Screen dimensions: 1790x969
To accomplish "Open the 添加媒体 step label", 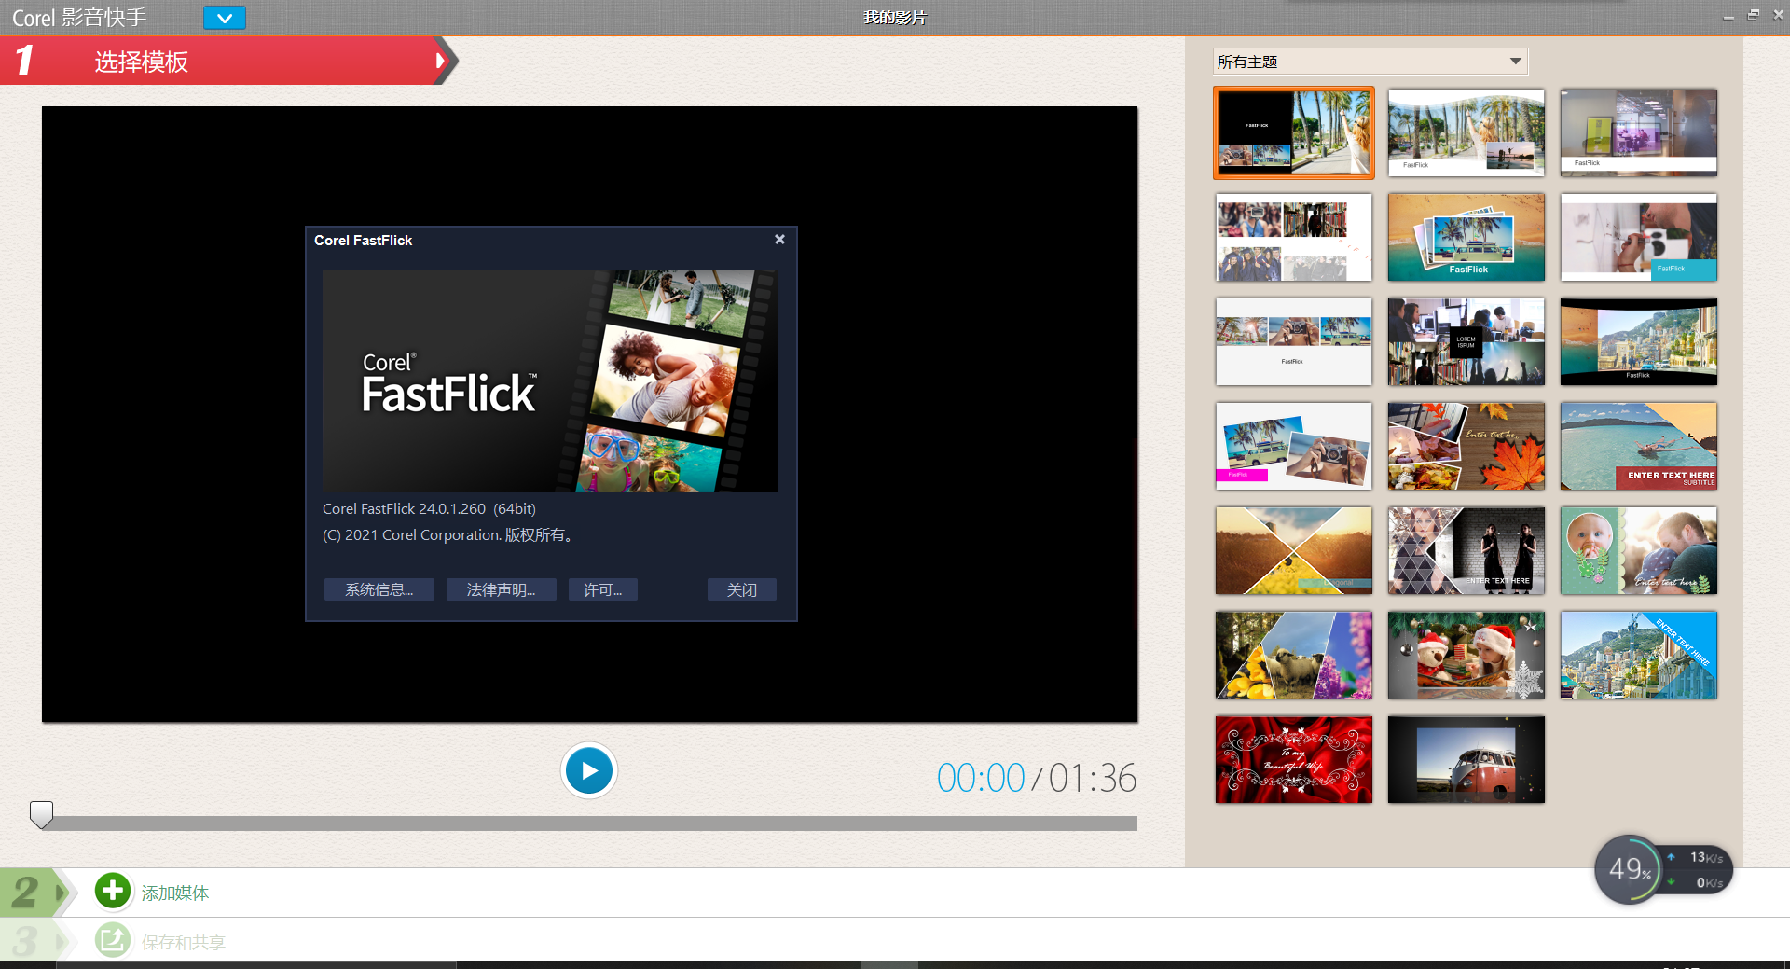I will pos(175,893).
